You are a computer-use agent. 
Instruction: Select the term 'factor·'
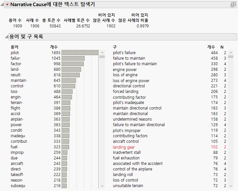tap(16, 64)
